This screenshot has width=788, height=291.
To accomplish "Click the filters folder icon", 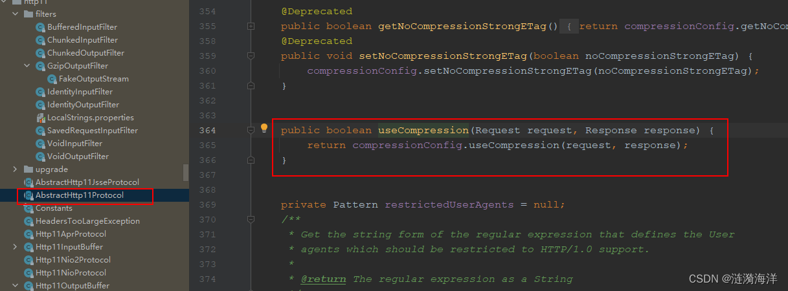I will (28, 14).
